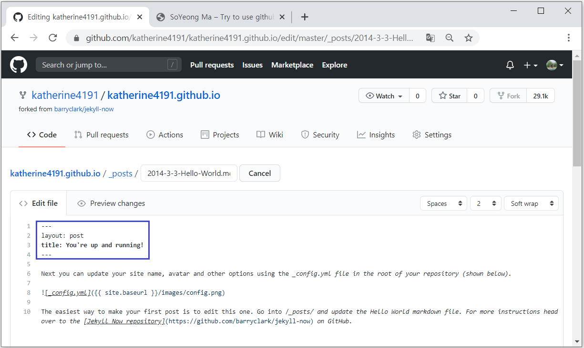The height and width of the screenshot is (348, 584).
Task: Click the Fork button
Action: tap(508, 96)
